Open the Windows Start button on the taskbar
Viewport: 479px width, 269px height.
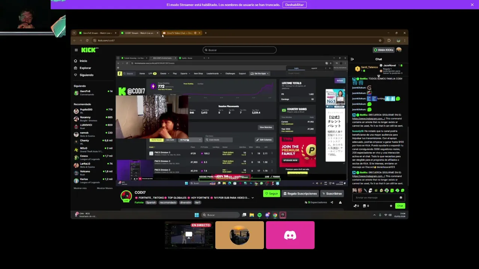(196, 215)
